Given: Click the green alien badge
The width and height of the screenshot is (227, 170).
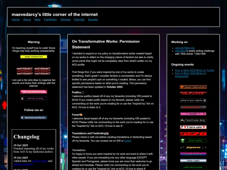Looking at the screenshot, I should (193, 141).
